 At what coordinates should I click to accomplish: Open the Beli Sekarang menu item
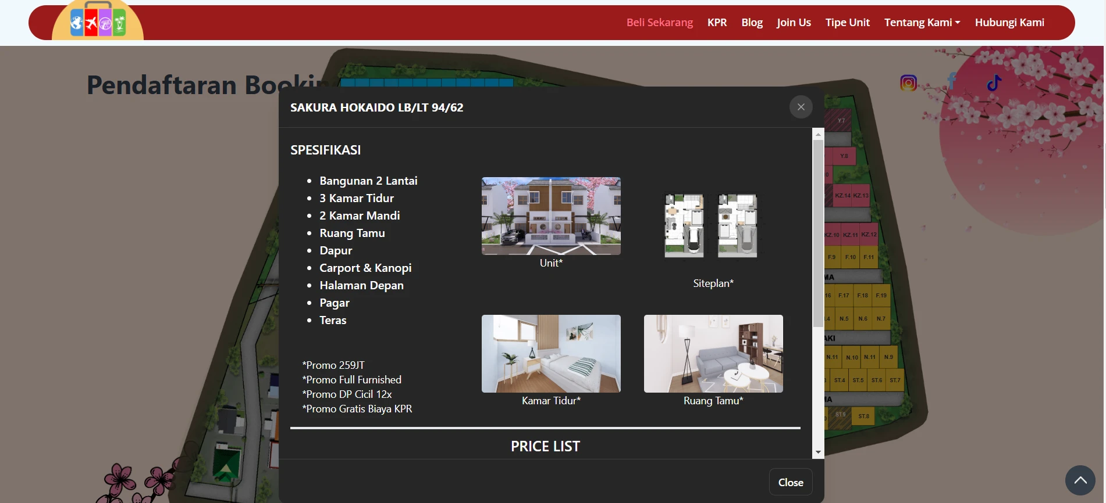(x=660, y=22)
